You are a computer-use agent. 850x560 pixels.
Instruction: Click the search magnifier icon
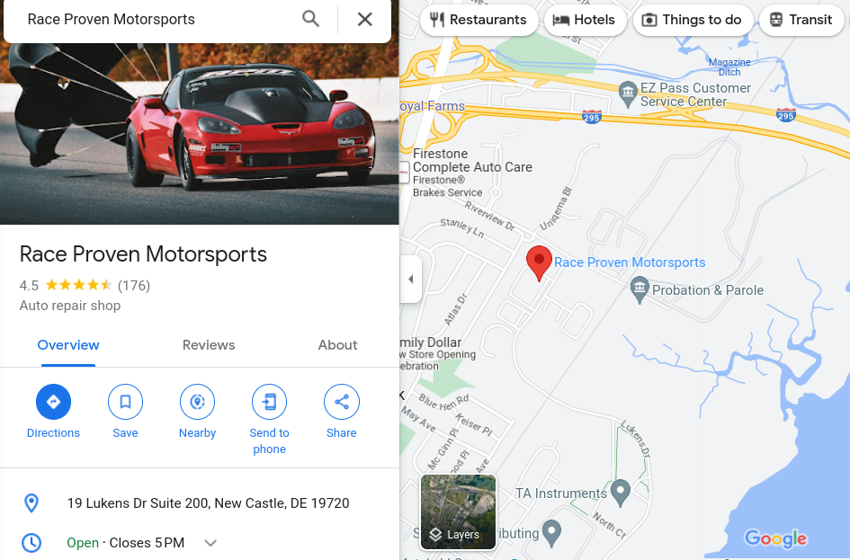[310, 19]
